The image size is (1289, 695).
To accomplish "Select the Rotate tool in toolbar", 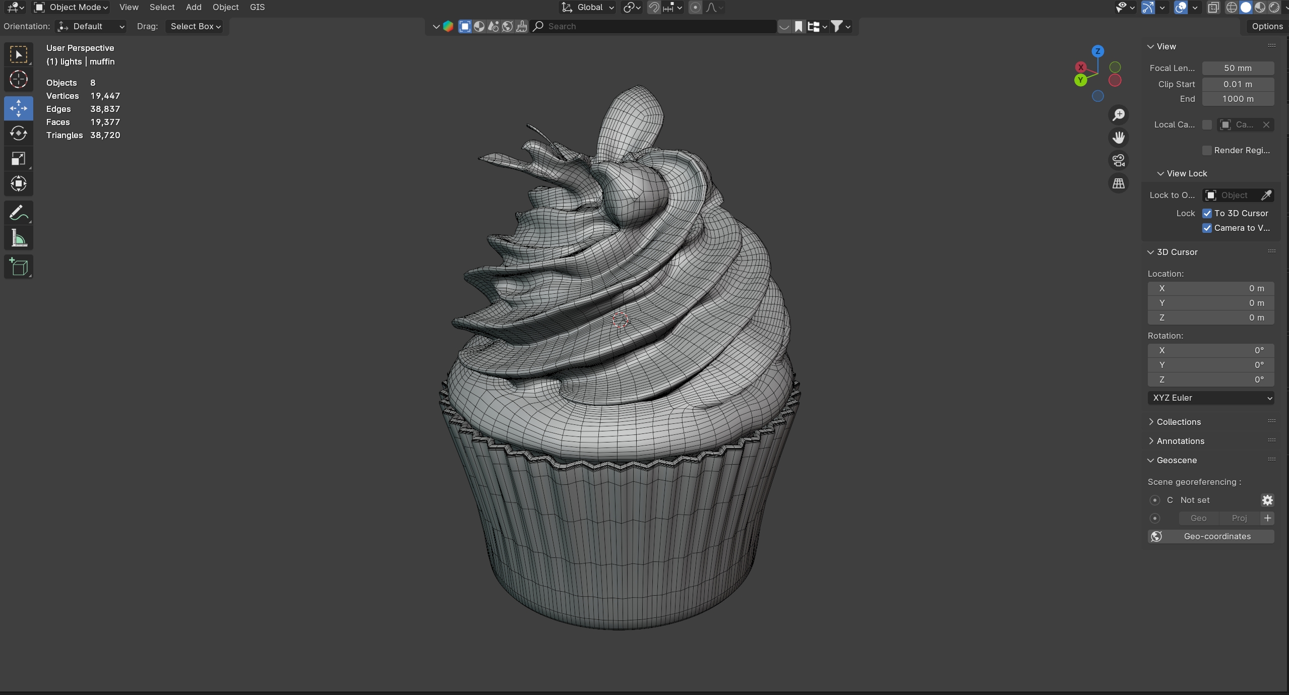I will coord(19,134).
